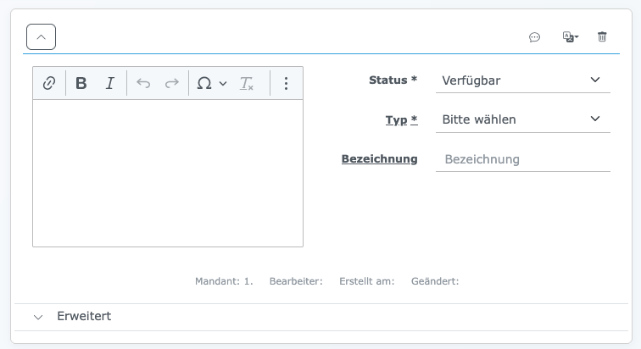Screen dimensions: 641x349
Task: Remove formatting with the Tx icon
Action: click(x=247, y=83)
